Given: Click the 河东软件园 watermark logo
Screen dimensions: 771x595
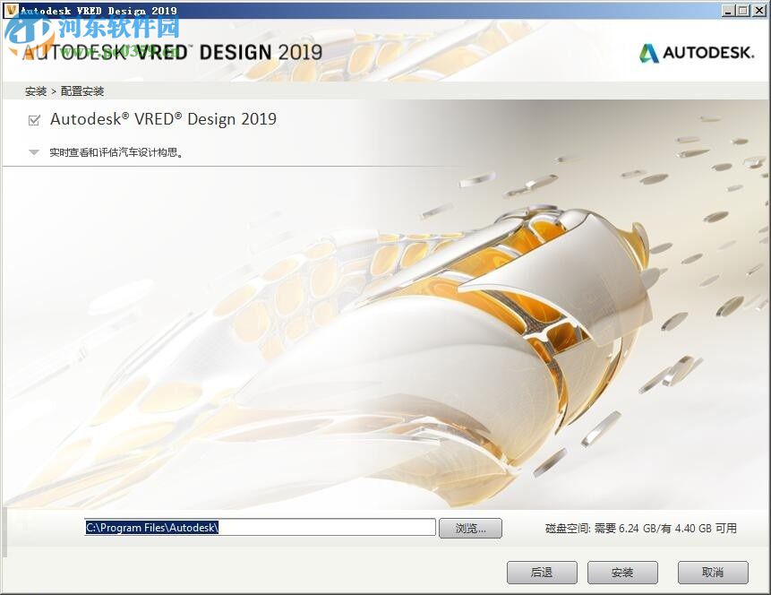Looking at the screenshot, I should click(27, 30).
